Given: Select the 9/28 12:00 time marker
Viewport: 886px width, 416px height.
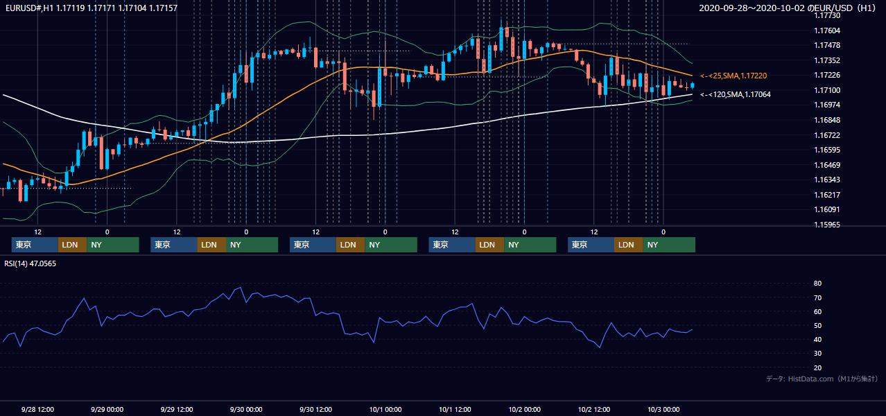Looking at the screenshot, I should pos(37,409).
